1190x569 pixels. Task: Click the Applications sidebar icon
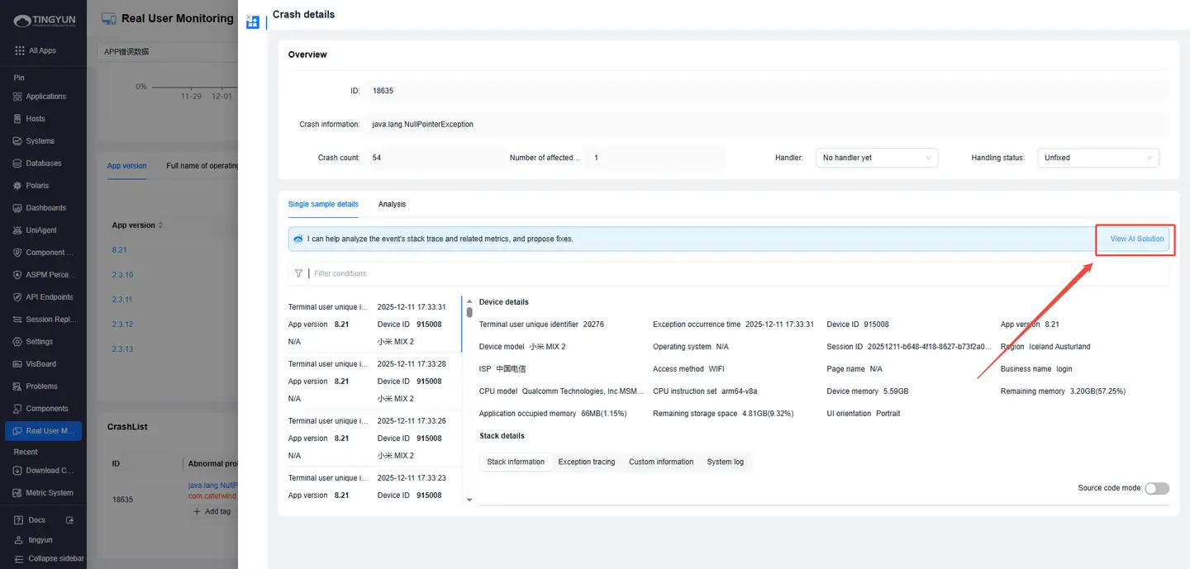(x=18, y=97)
